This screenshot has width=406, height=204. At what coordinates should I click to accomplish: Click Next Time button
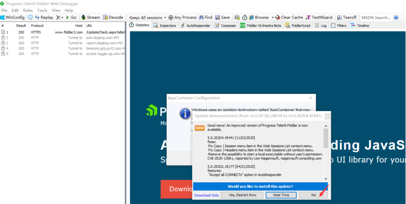tap(281, 195)
